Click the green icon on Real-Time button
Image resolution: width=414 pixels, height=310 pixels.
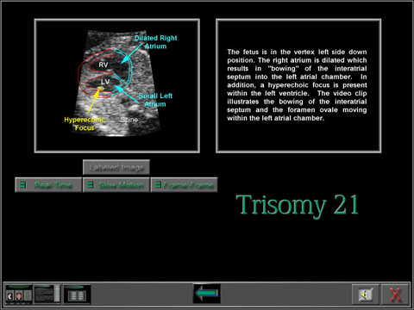(22, 185)
